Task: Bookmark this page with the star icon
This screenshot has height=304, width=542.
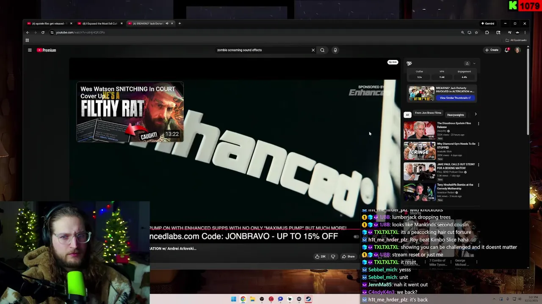Action: click(x=476, y=33)
